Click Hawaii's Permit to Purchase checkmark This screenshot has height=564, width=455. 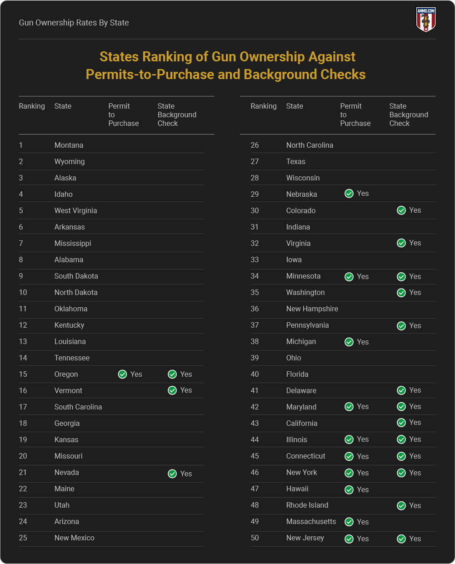[349, 489]
